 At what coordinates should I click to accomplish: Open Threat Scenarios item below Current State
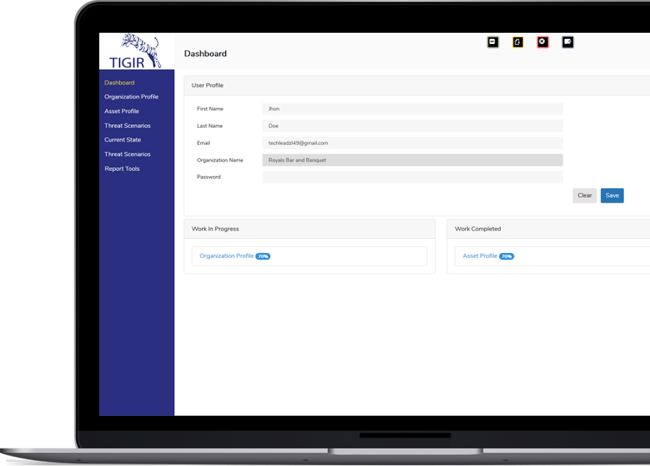coord(127,154)
